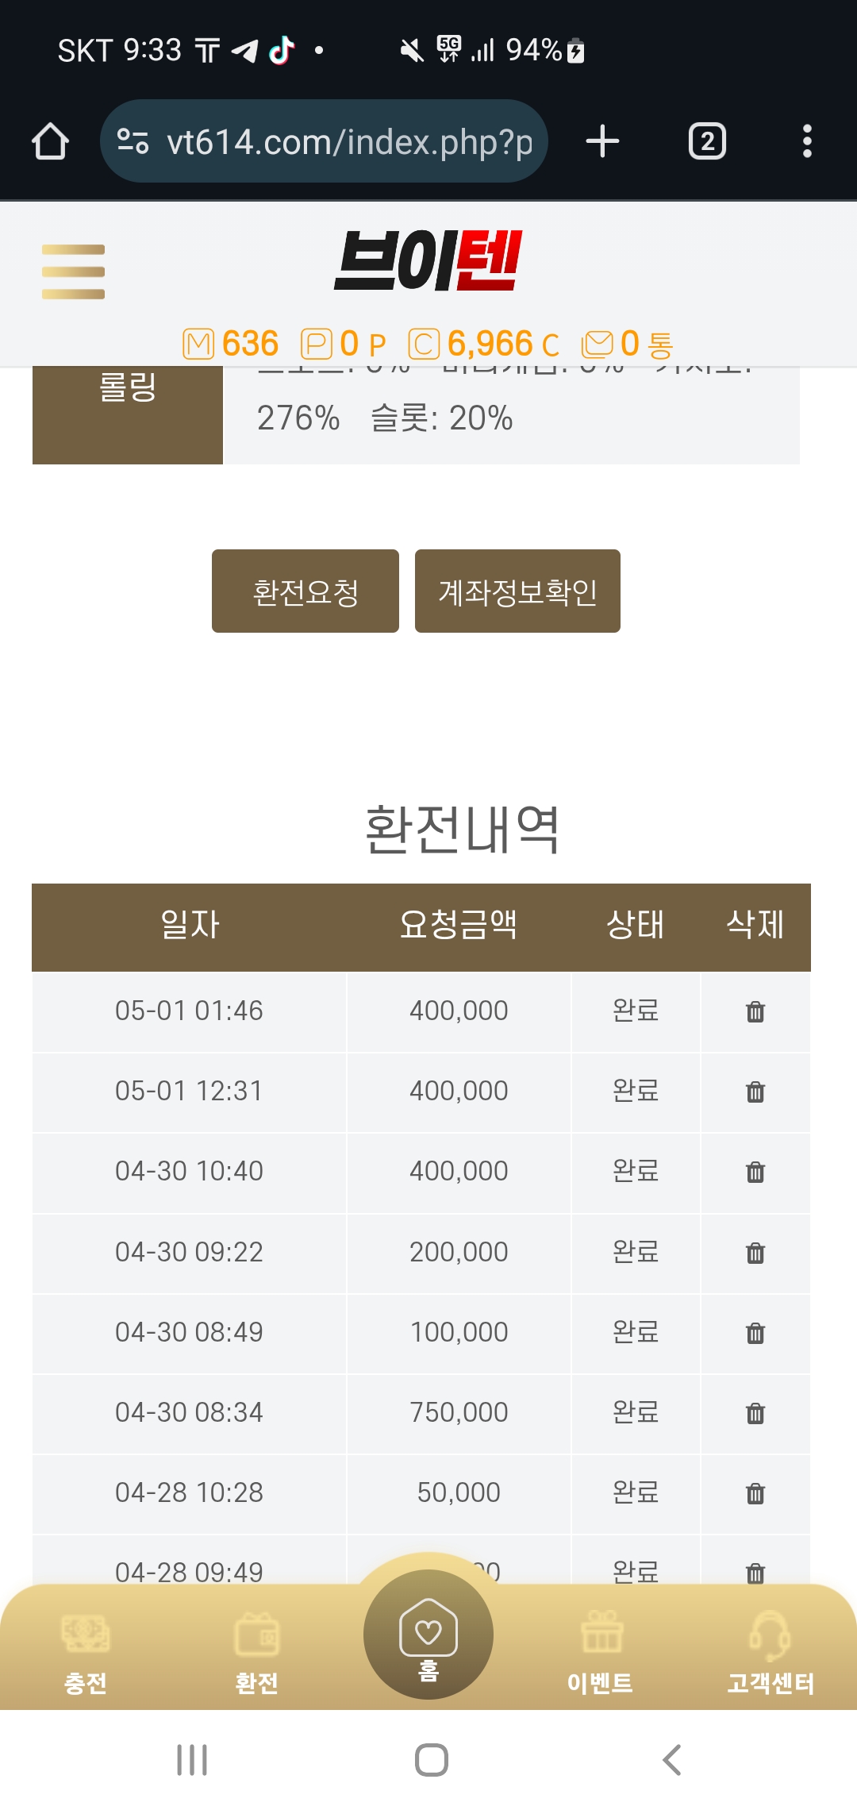Tap the Android back navigation button

tap(671, 1760)
